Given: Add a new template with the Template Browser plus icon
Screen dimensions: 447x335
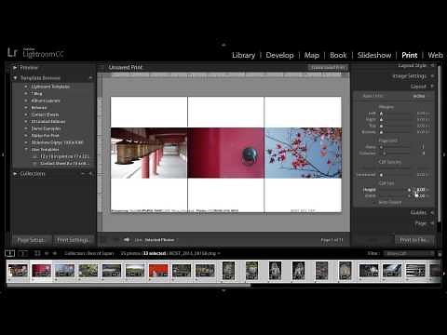Looking at the screenshot, I should [x=90, y=78].
